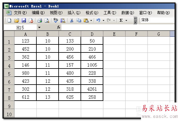This screenshot has width=178, height=121.
Task: Open the 插入(I) menu
Action: click(x=74, y=13)
